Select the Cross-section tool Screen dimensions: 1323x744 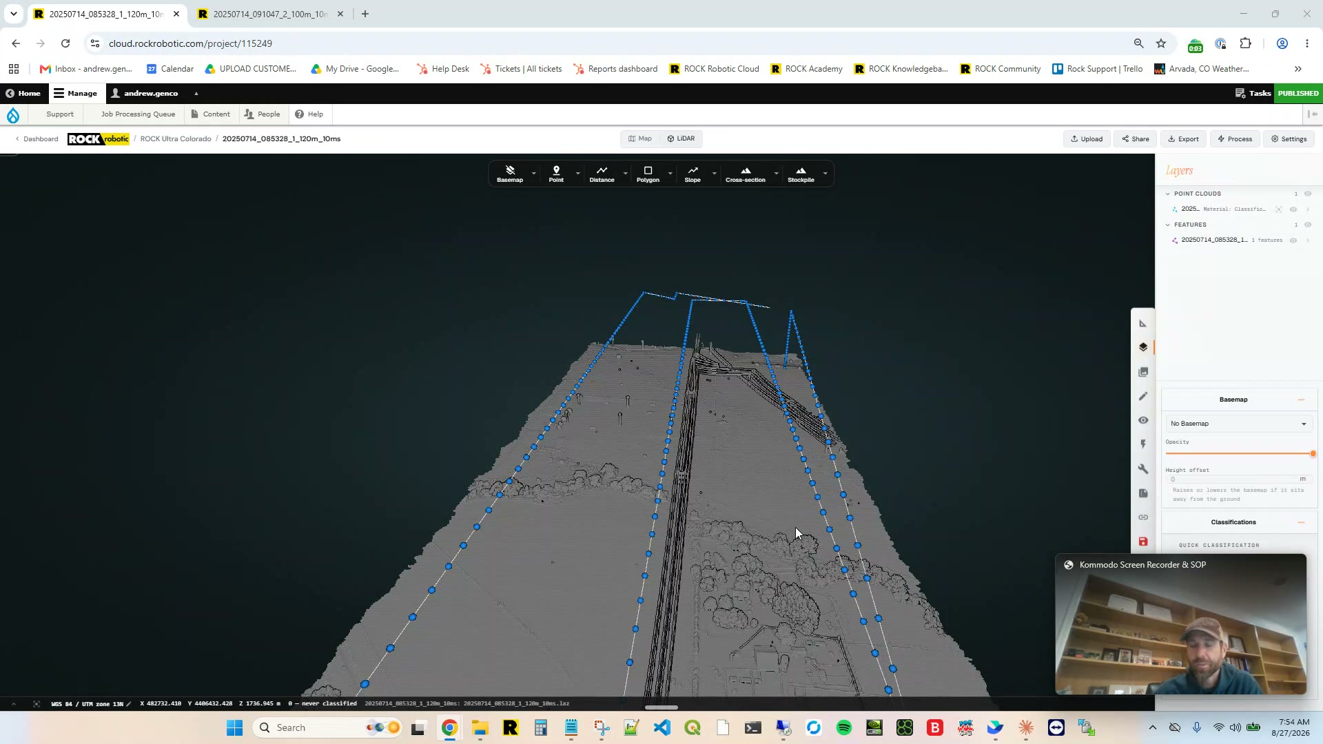point(745,174)
